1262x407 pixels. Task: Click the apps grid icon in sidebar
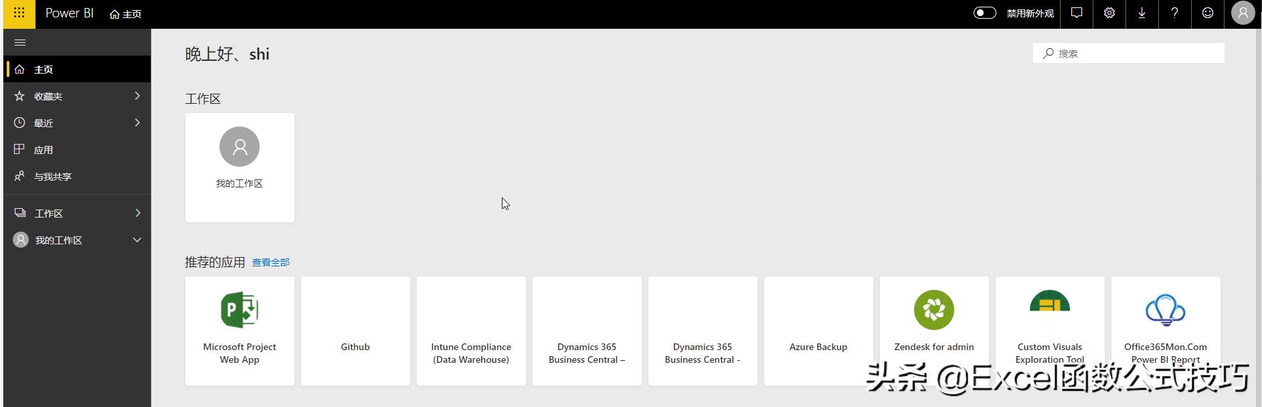click(x=19, y=149)
